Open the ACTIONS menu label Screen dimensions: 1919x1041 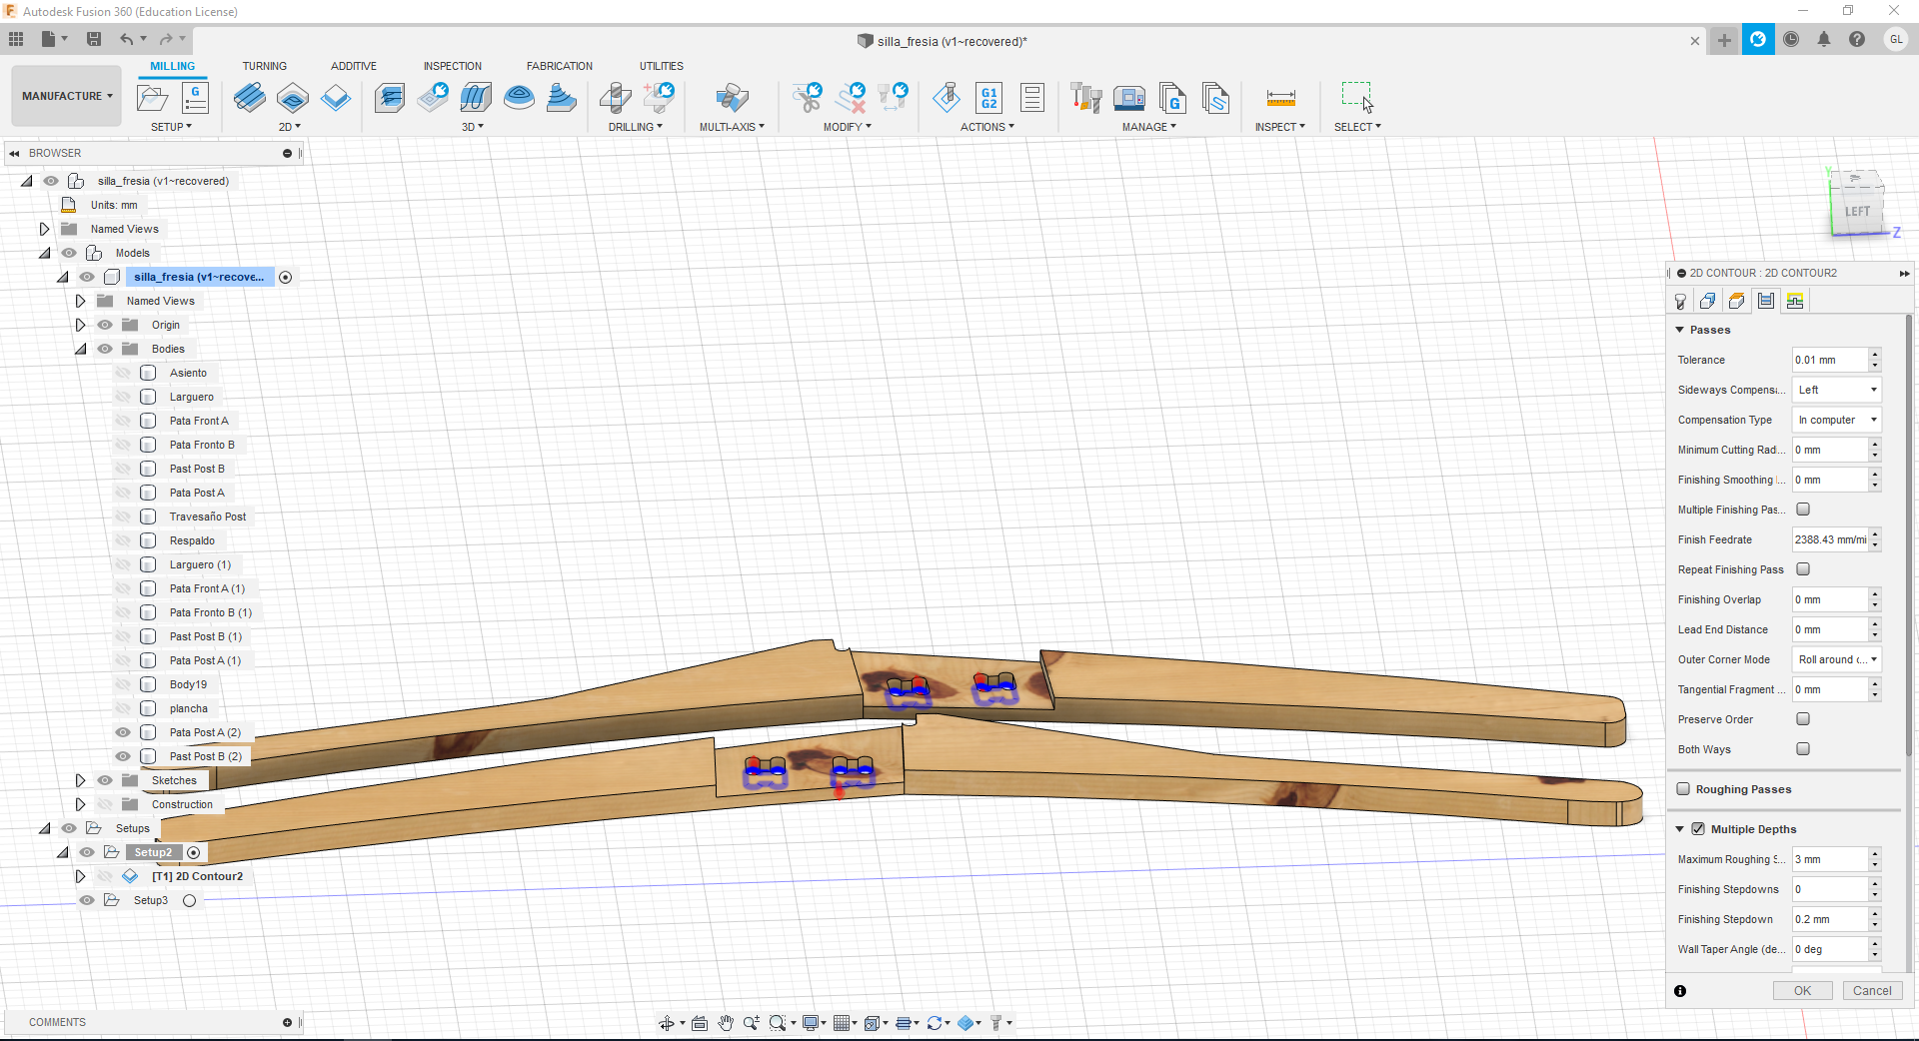pos(987,127)
